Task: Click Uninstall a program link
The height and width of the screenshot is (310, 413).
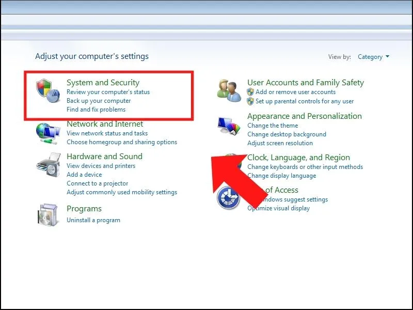Action: (93, 220)
